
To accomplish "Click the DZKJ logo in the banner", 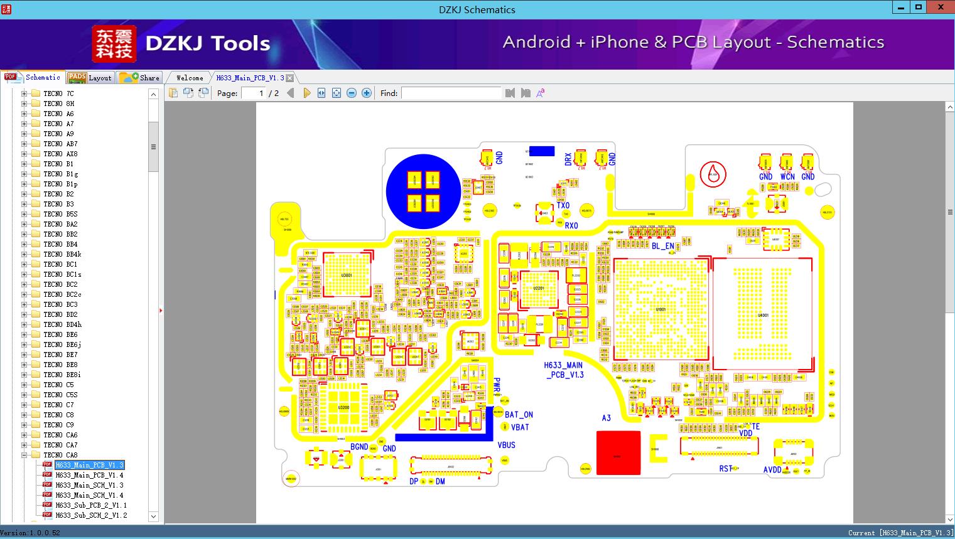I will click(x=114, y=43).
